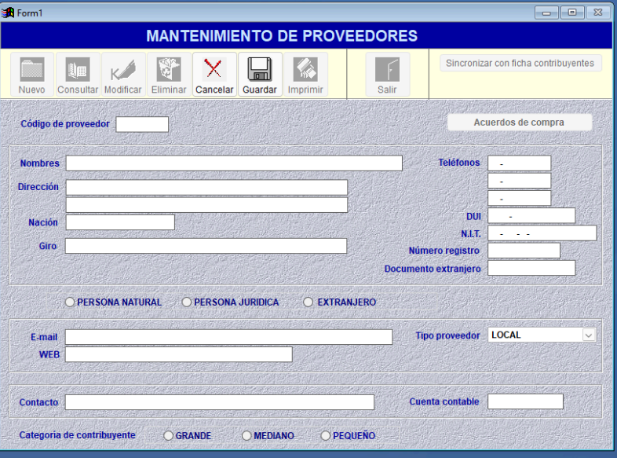
Task: Click into the E-mail field
Action: click(228, 337)
